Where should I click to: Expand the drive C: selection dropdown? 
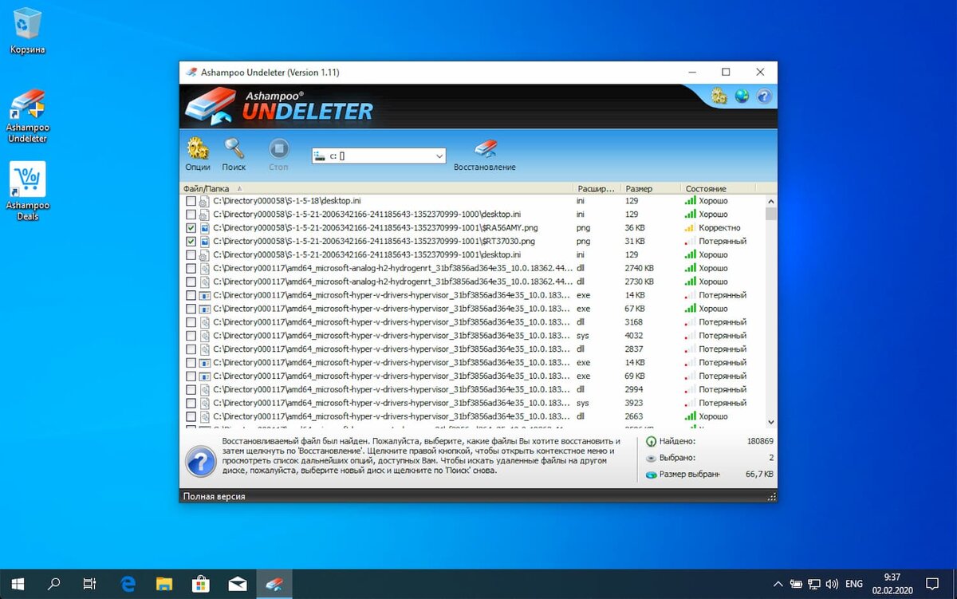[440, 156]
